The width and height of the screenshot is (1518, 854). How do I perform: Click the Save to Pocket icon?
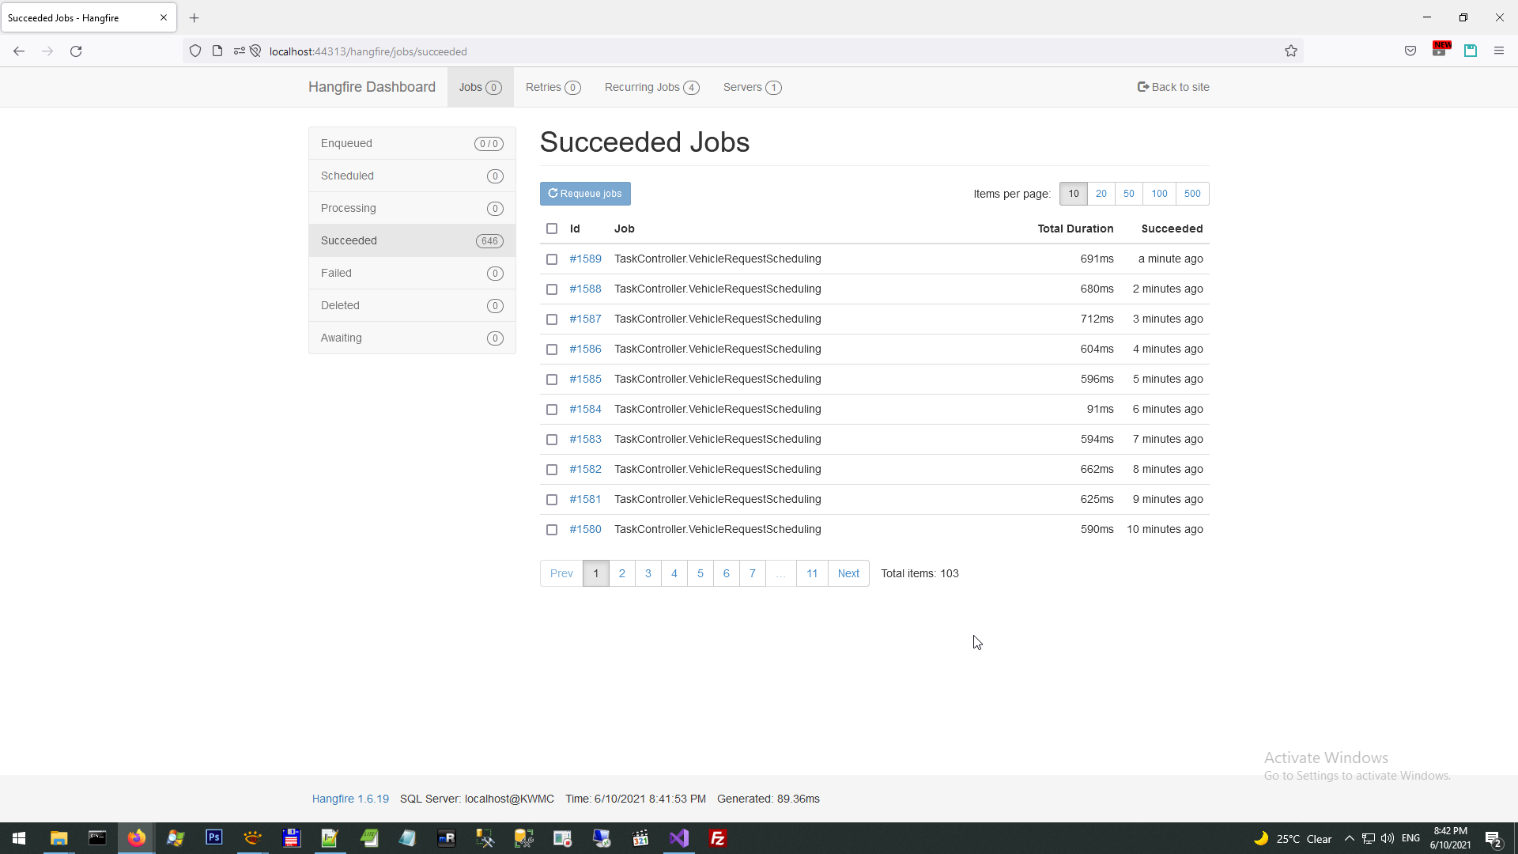click(1410, 51)
